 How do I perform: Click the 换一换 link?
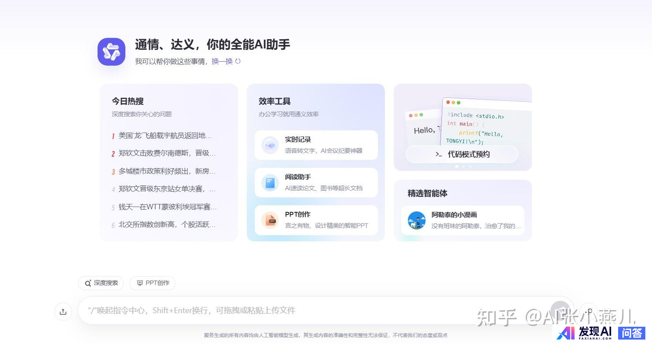coord(222,61)
